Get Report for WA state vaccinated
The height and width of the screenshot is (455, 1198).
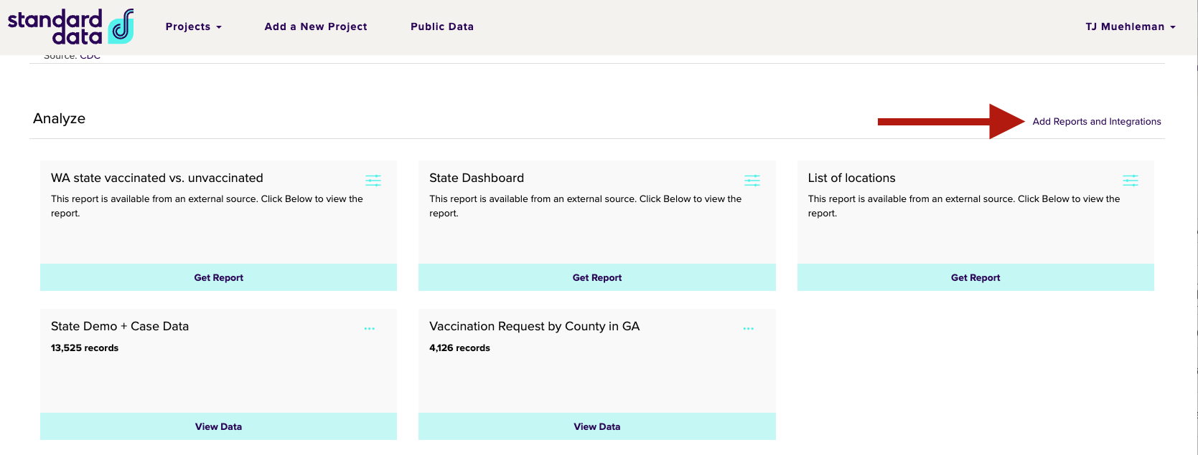[x=218, y=277]
